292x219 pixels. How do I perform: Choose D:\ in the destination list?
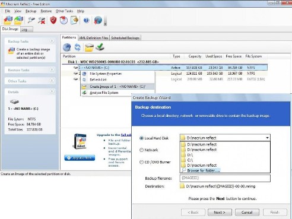pyautogui.click(x=225, y=155)
